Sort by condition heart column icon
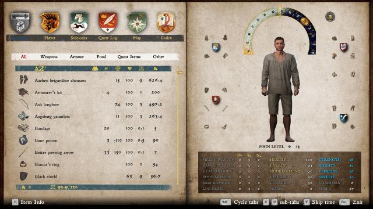 pyautogui.click(x=129, y=69)
